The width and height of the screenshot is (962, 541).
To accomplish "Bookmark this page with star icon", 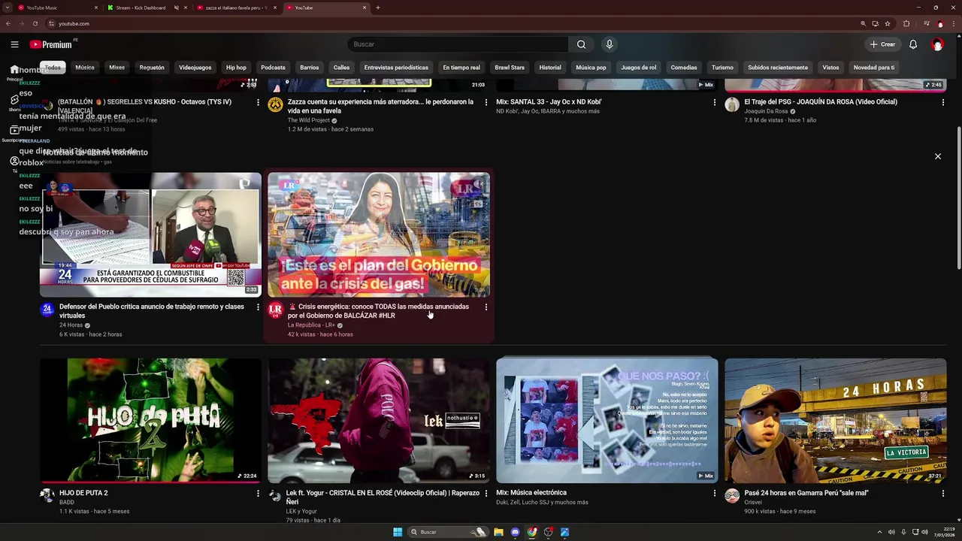I will (888, 23).
